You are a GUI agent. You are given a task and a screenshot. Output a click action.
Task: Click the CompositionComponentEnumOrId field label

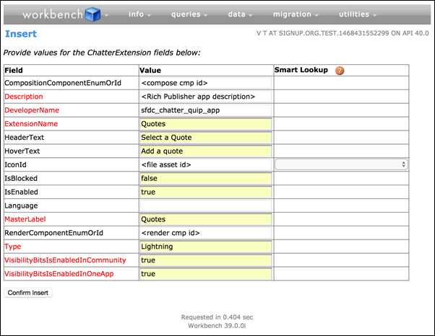pyautogui.click(x=63, y=83)
